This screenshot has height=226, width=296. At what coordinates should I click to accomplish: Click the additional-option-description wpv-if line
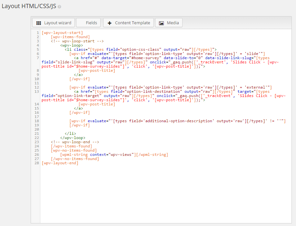(177, 121)
